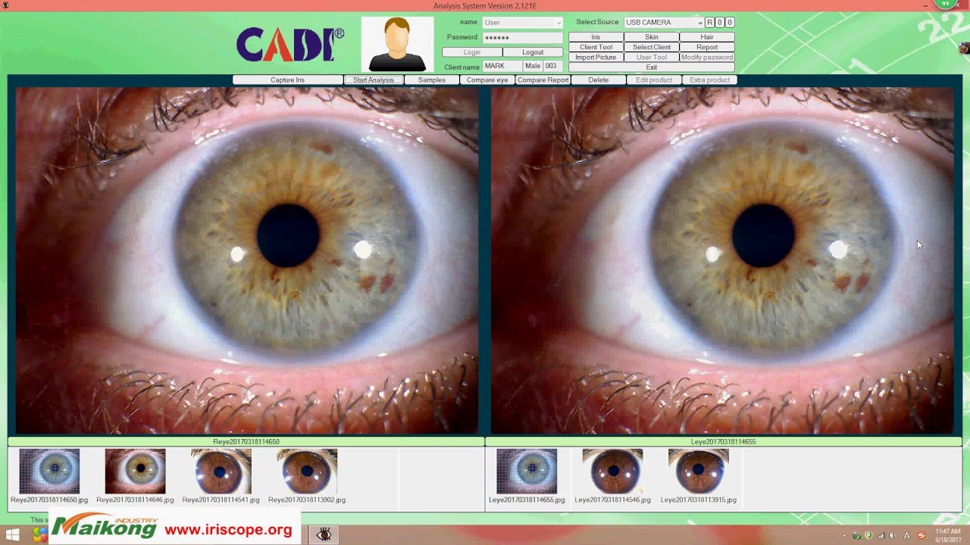The width and height of the screenshot is (970, 545).
Task: Click Import Picture
Action: 596,57
